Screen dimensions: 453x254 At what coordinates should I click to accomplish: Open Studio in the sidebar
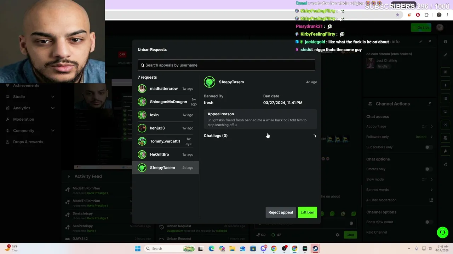[x=19, y=97]
